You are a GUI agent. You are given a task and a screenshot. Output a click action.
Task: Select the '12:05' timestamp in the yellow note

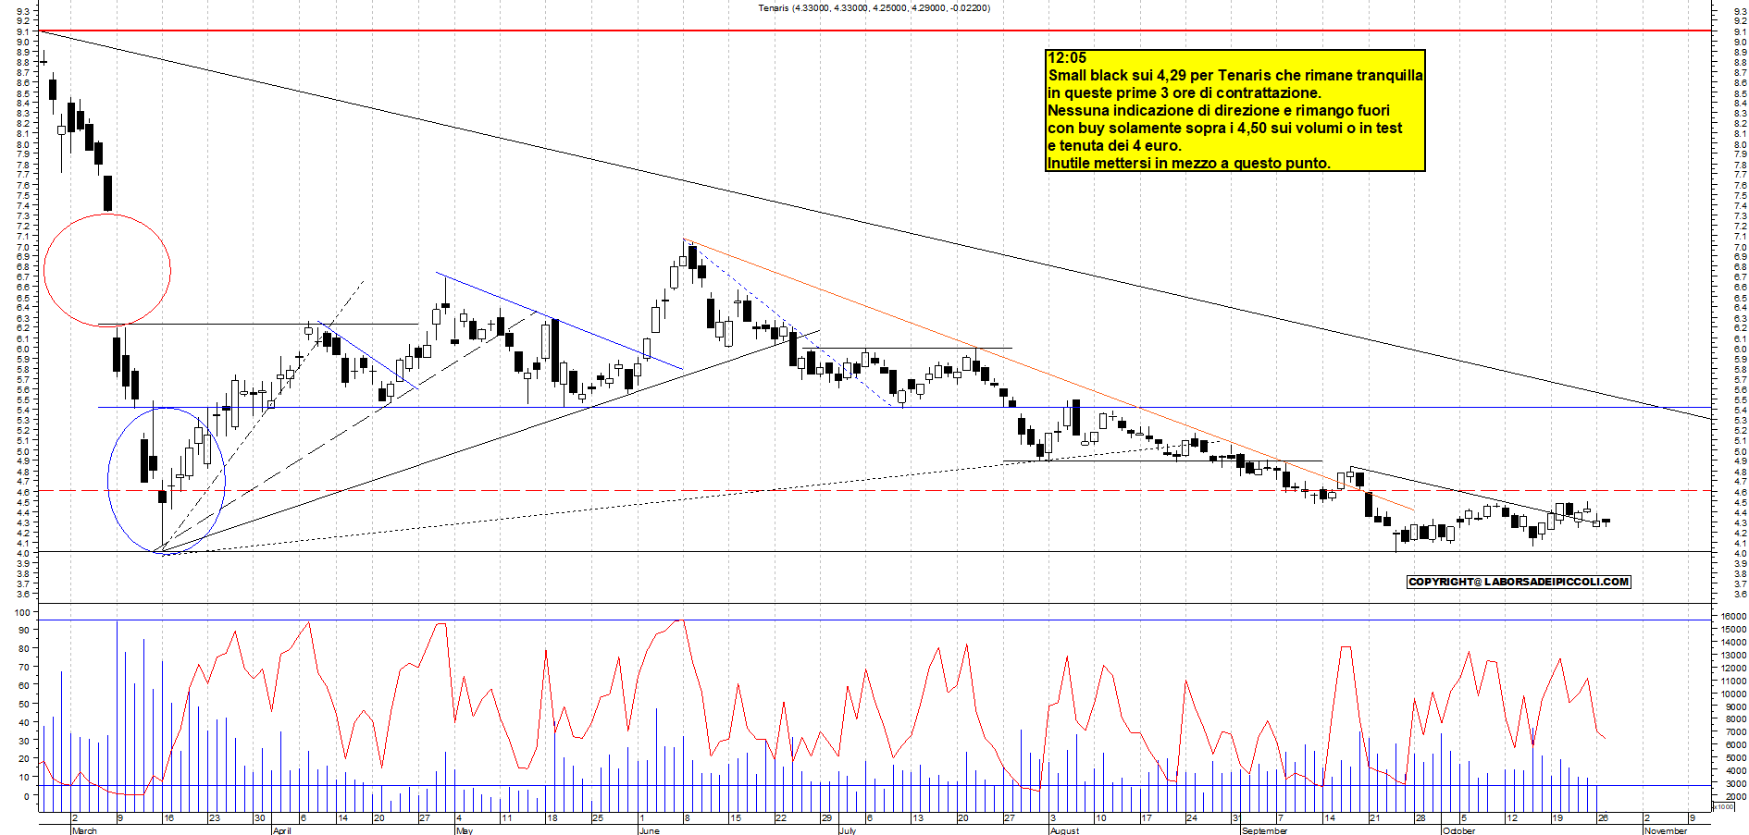point(1067,57)
